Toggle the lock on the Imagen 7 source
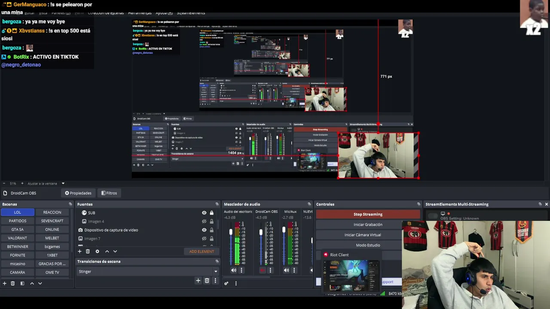The image size is (550, 309). [211, 239]
